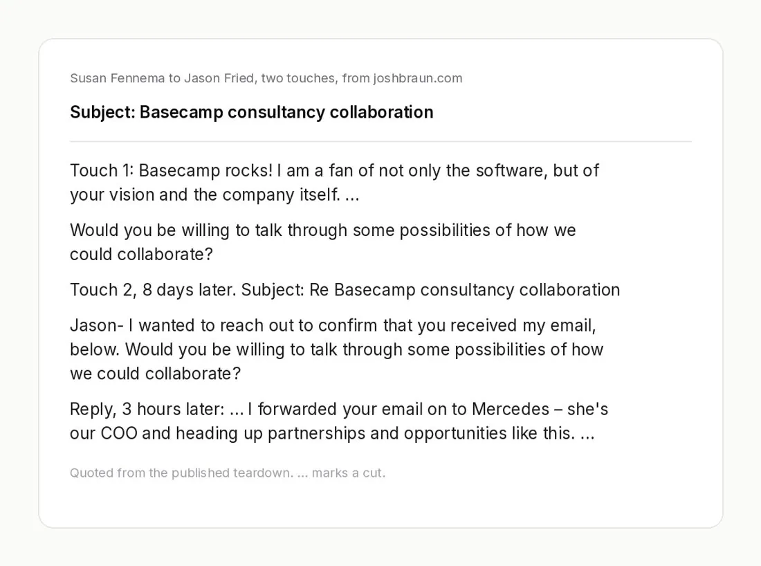Click the name Jason Fried in the header
761x566 pixels.
click(x=219, y=78)
